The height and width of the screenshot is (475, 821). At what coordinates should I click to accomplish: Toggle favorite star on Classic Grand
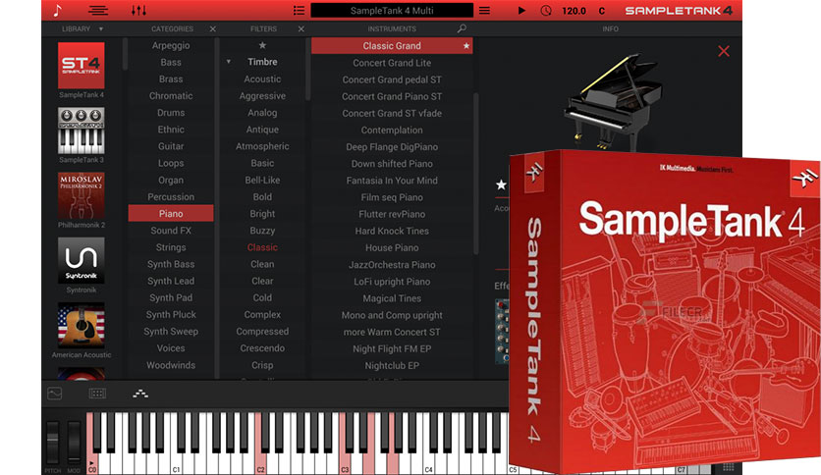tap(466, 46)
